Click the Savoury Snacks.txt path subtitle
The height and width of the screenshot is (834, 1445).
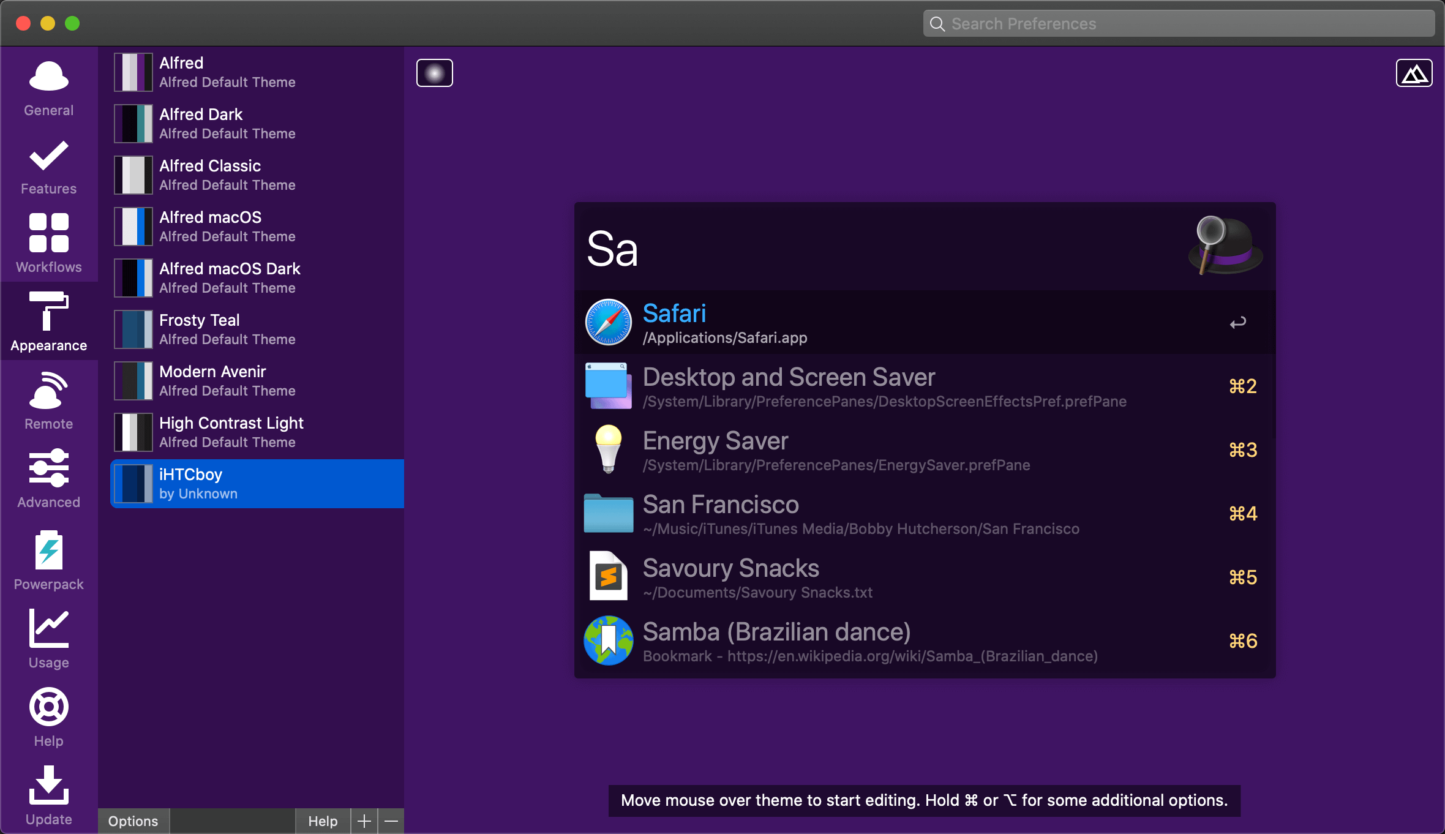coord(758,593)
